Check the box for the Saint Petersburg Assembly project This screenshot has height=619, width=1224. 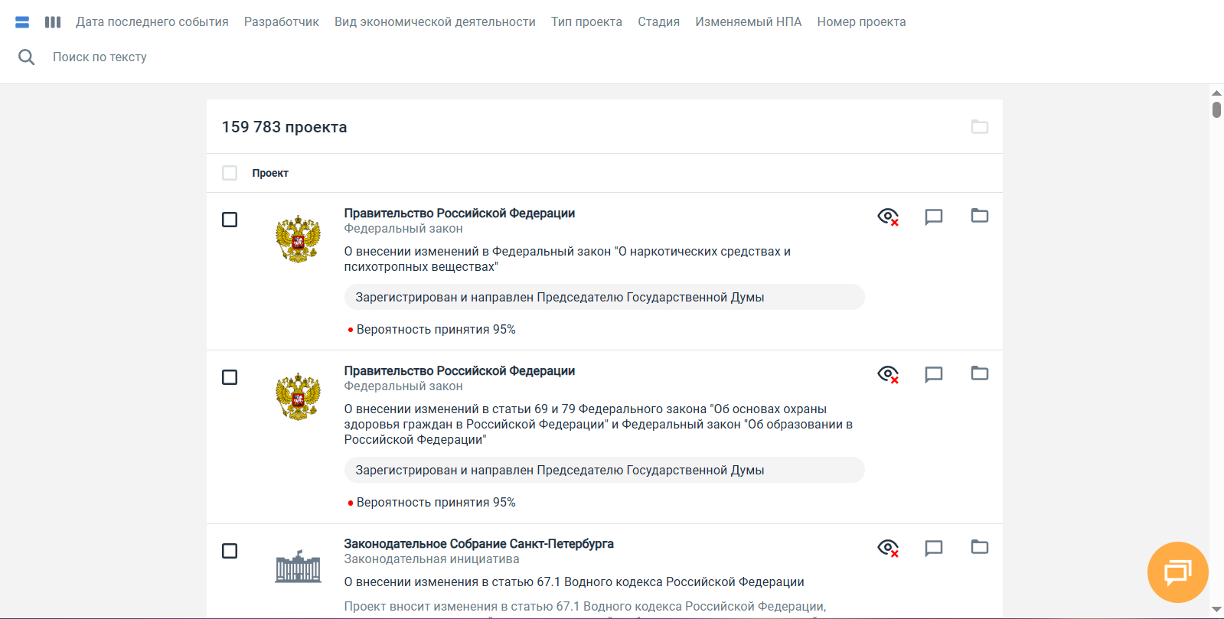point(230,551)
